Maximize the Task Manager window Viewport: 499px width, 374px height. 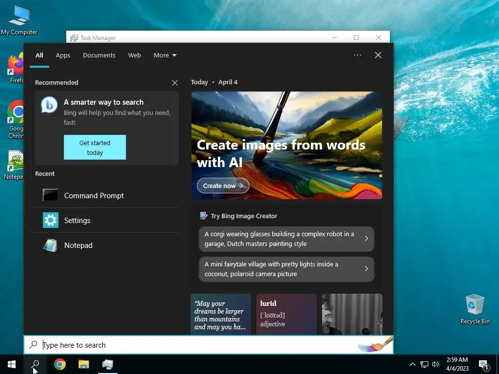(356, 37)
